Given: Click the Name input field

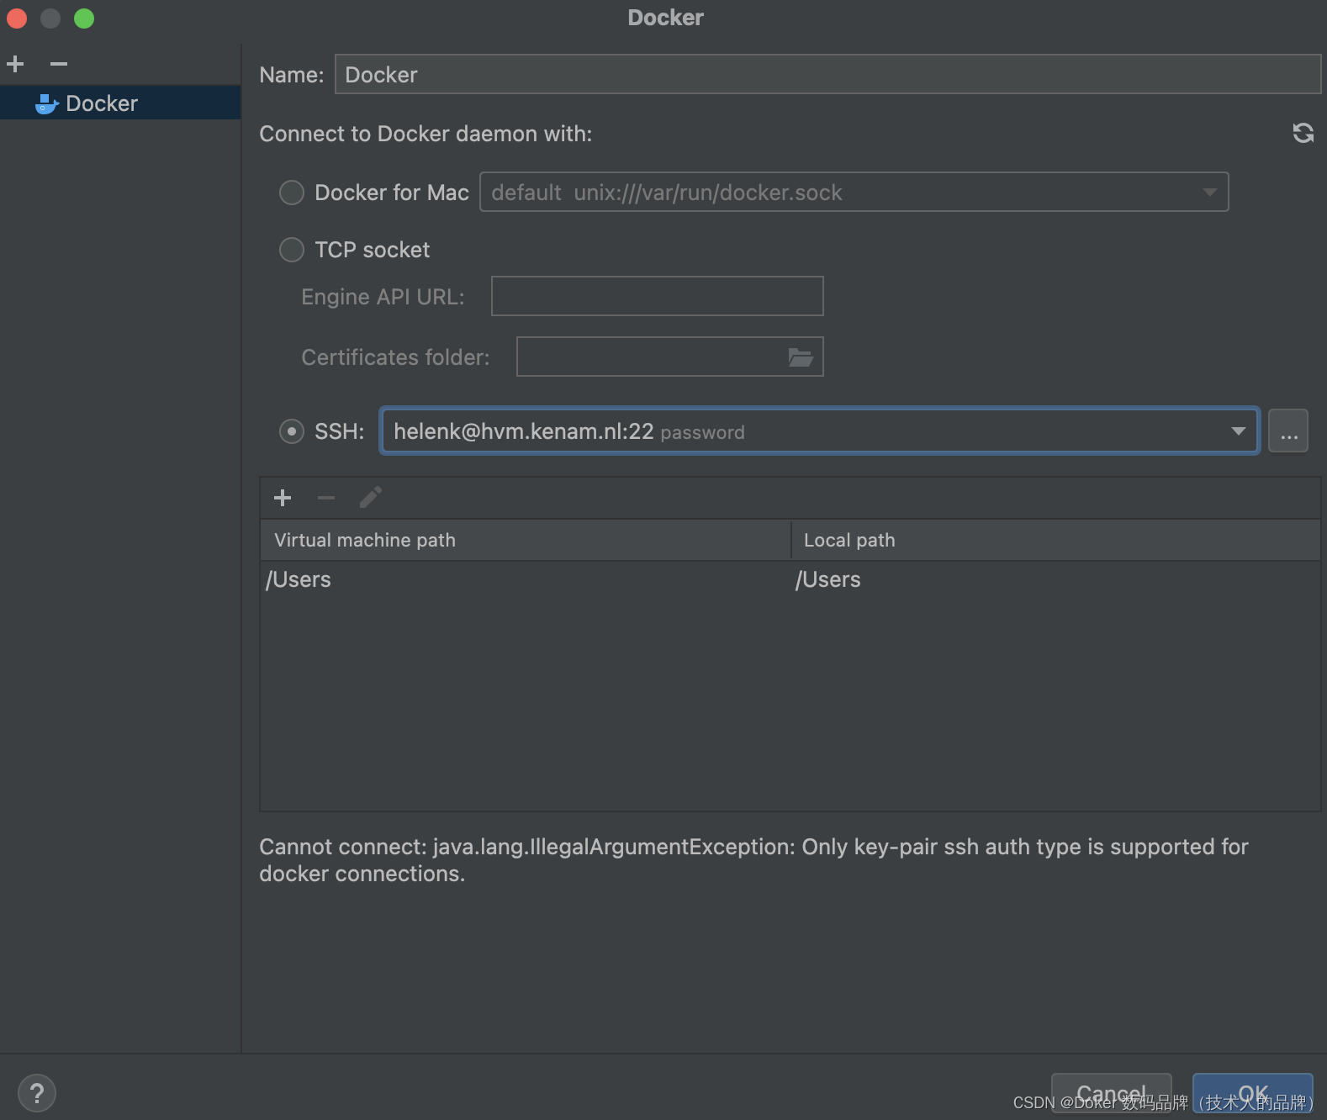Looking at the screenshot, I should pos(827,74).
